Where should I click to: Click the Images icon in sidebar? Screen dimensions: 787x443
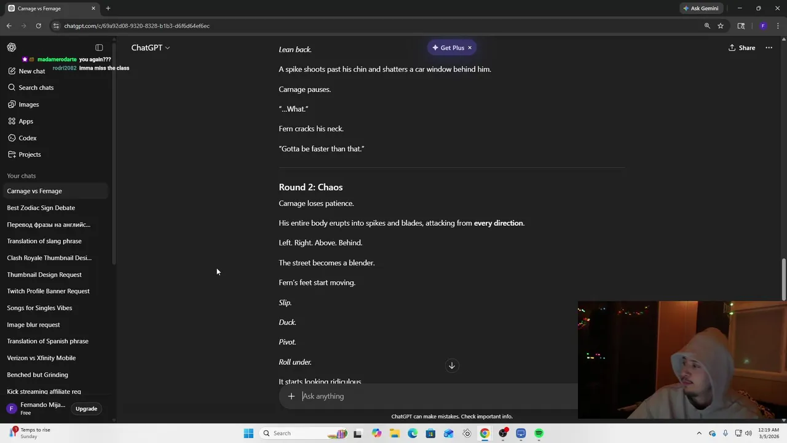[x=12, y=105]
